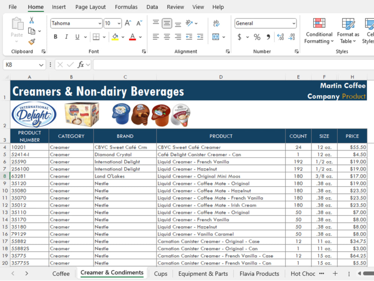Toggle center alignment on the cell
This screenshot has height=281, width=374.
point(167,37)
